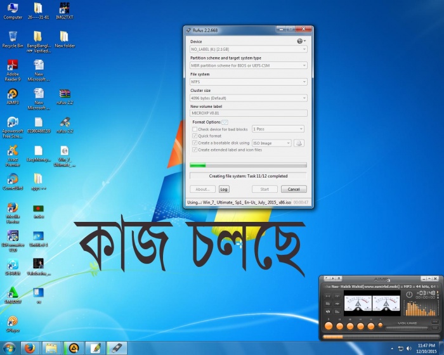The width and height of the screenshot is (444, 355).
Task: Click the ISO image browse disc icon
Action: pos(299,143)
